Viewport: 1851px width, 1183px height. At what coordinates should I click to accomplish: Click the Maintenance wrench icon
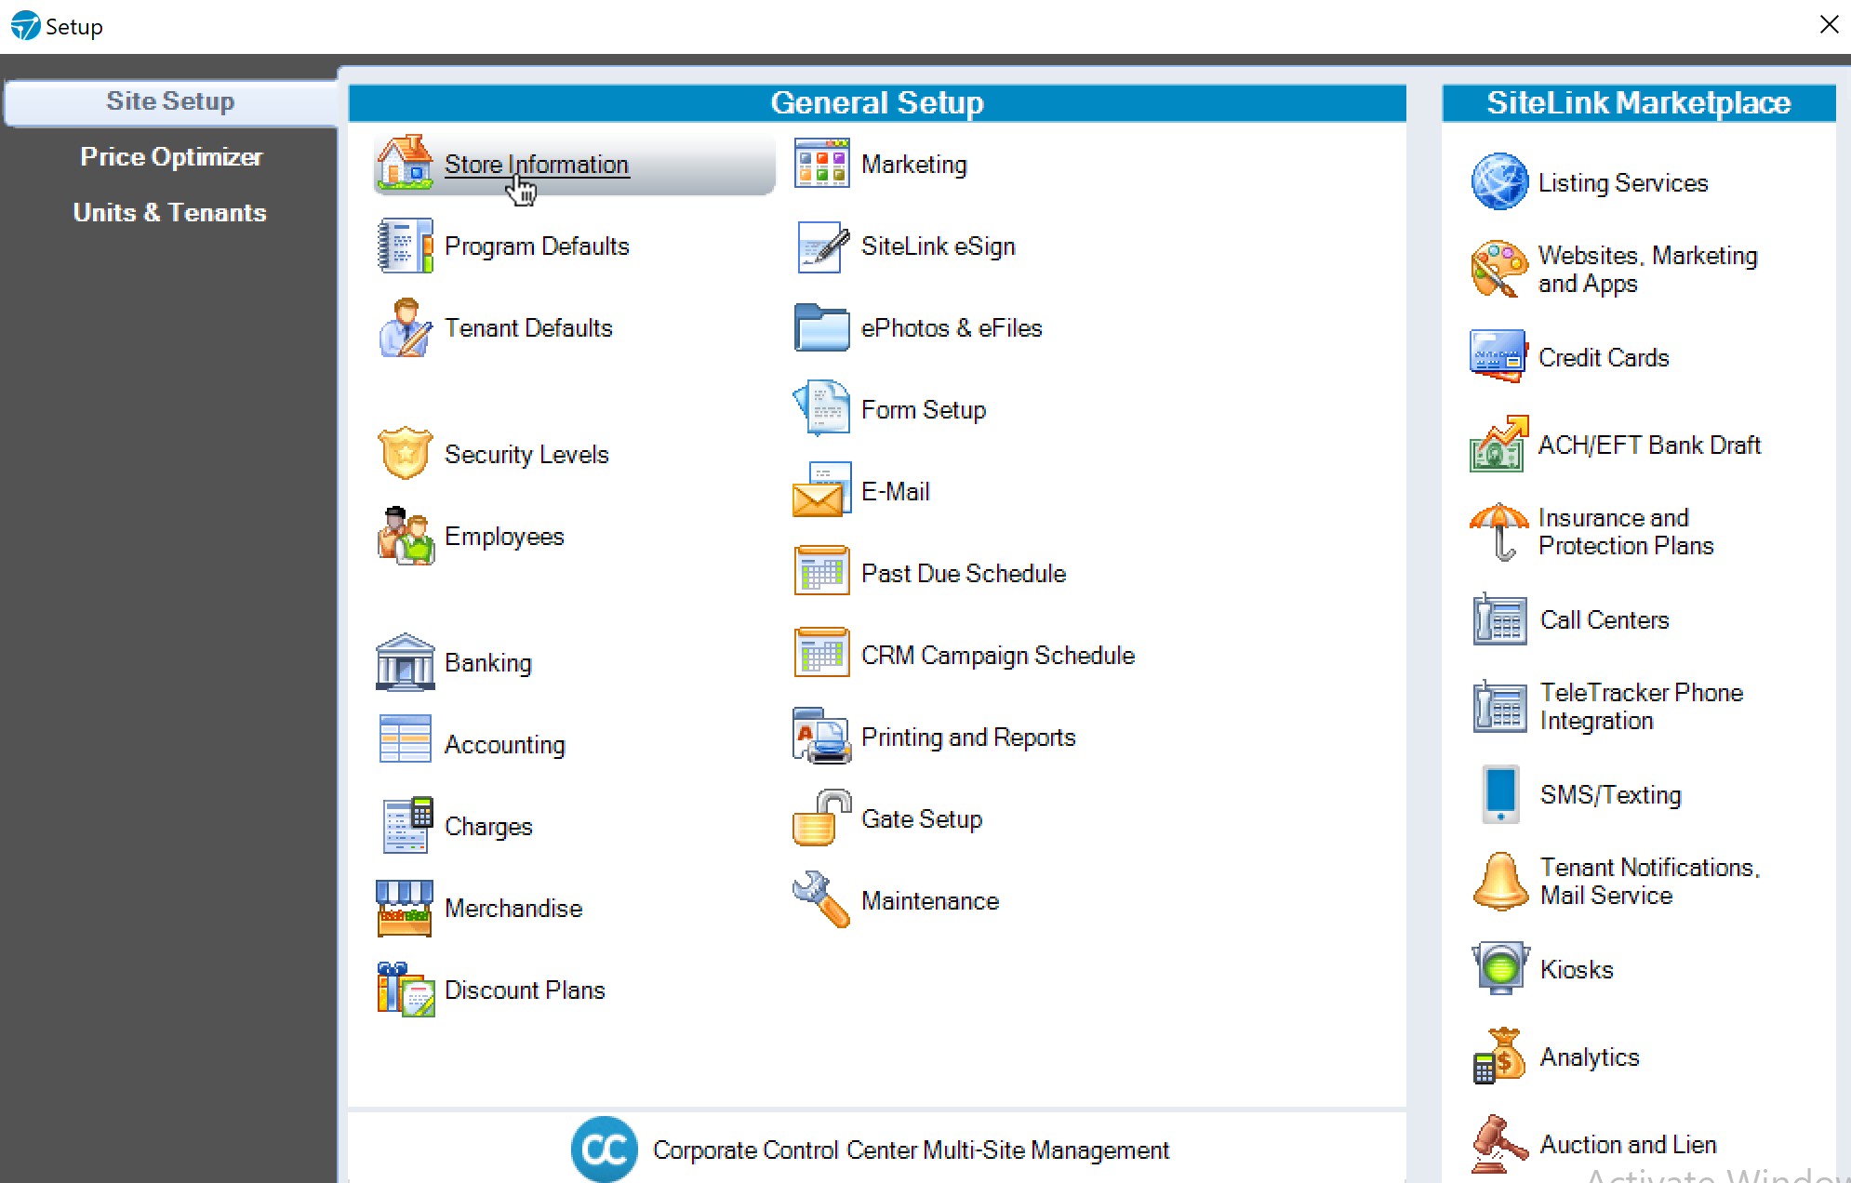[821, 899]
